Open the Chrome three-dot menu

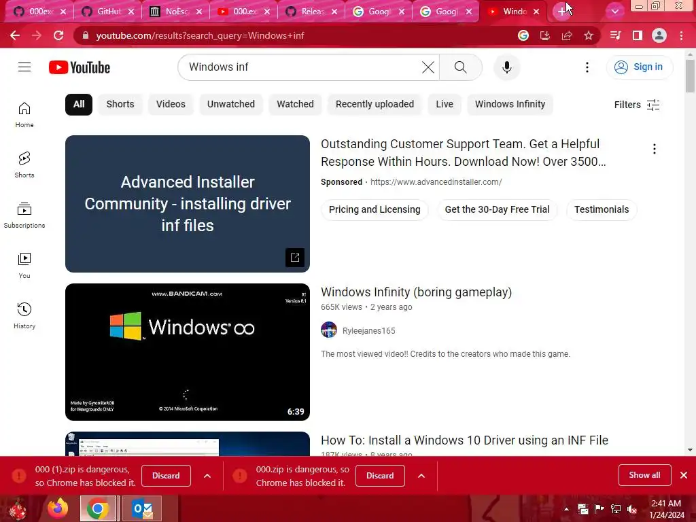(x=681, y=35)
